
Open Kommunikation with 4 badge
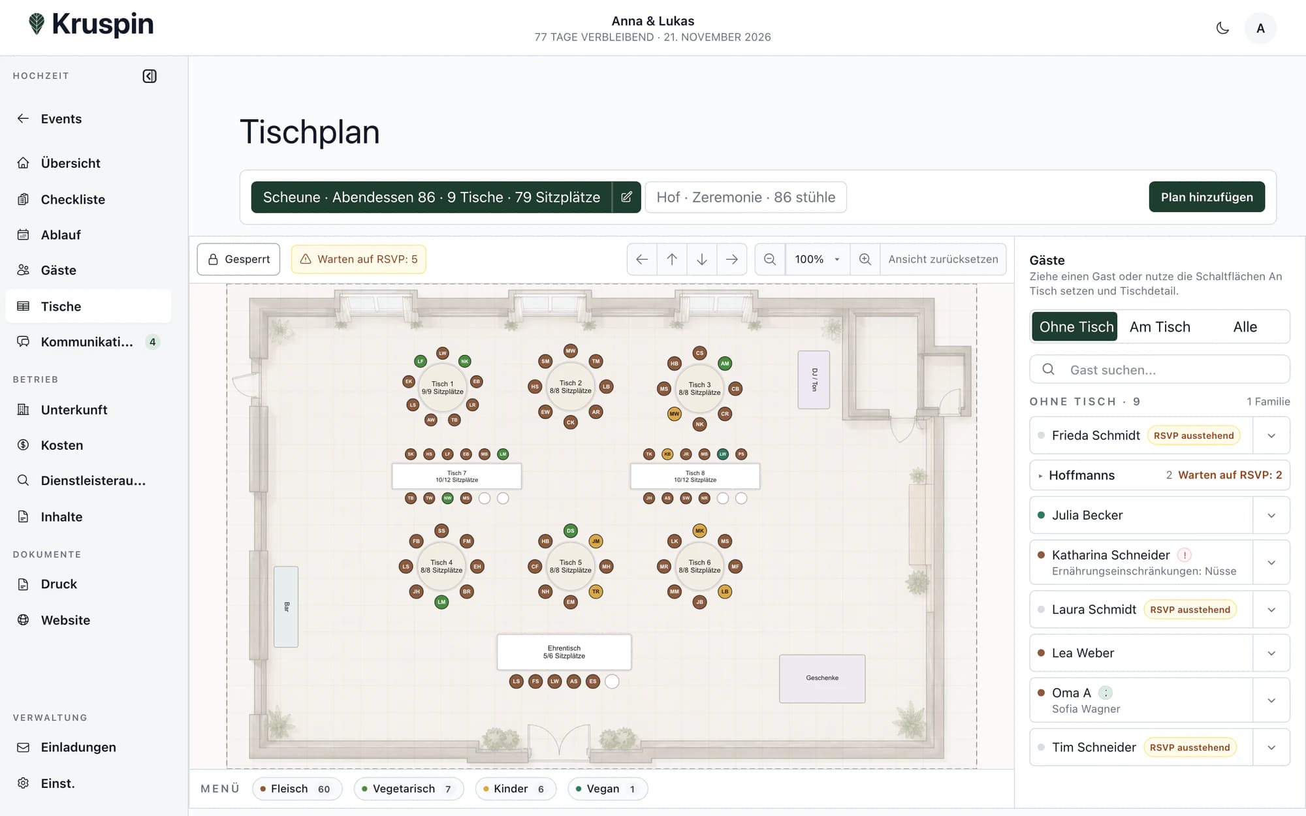(x=88, y=342)
